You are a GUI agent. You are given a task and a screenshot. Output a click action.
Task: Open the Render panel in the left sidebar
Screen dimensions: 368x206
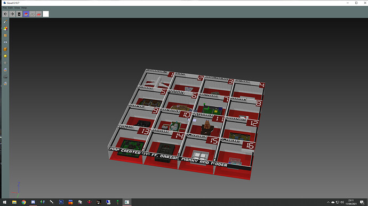point(5,77)
